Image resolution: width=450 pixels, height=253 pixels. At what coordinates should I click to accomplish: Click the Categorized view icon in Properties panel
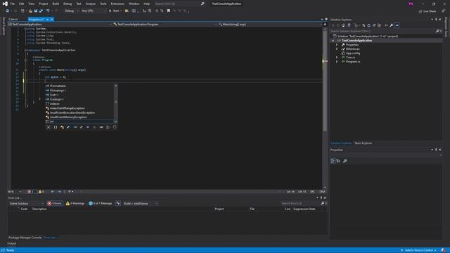[x=333, y=161]
